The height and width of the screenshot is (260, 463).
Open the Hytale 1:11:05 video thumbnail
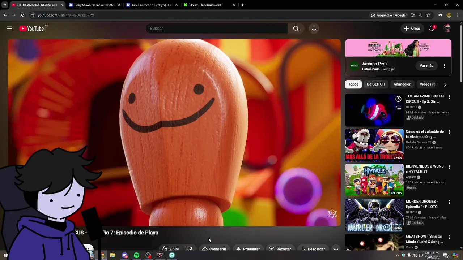point(374,180)
